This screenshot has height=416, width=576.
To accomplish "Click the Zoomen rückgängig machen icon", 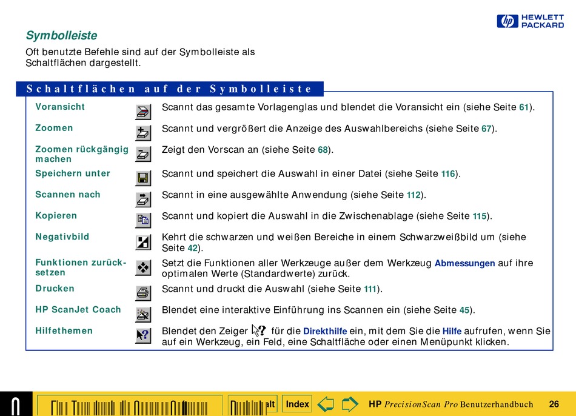I will point(143,155).
